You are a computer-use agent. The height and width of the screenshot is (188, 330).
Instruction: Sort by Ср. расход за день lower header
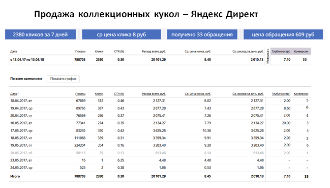coord(248,94)
